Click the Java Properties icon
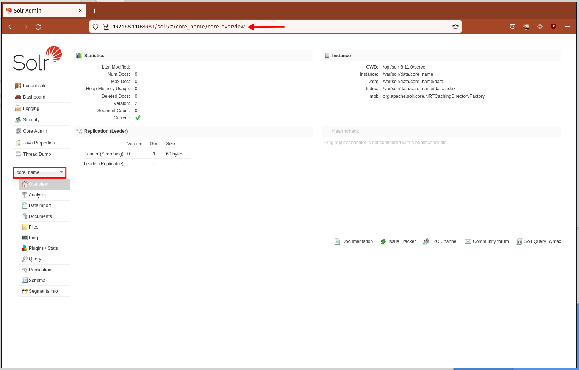Viewport: 579px width, 370px height. 18,143
